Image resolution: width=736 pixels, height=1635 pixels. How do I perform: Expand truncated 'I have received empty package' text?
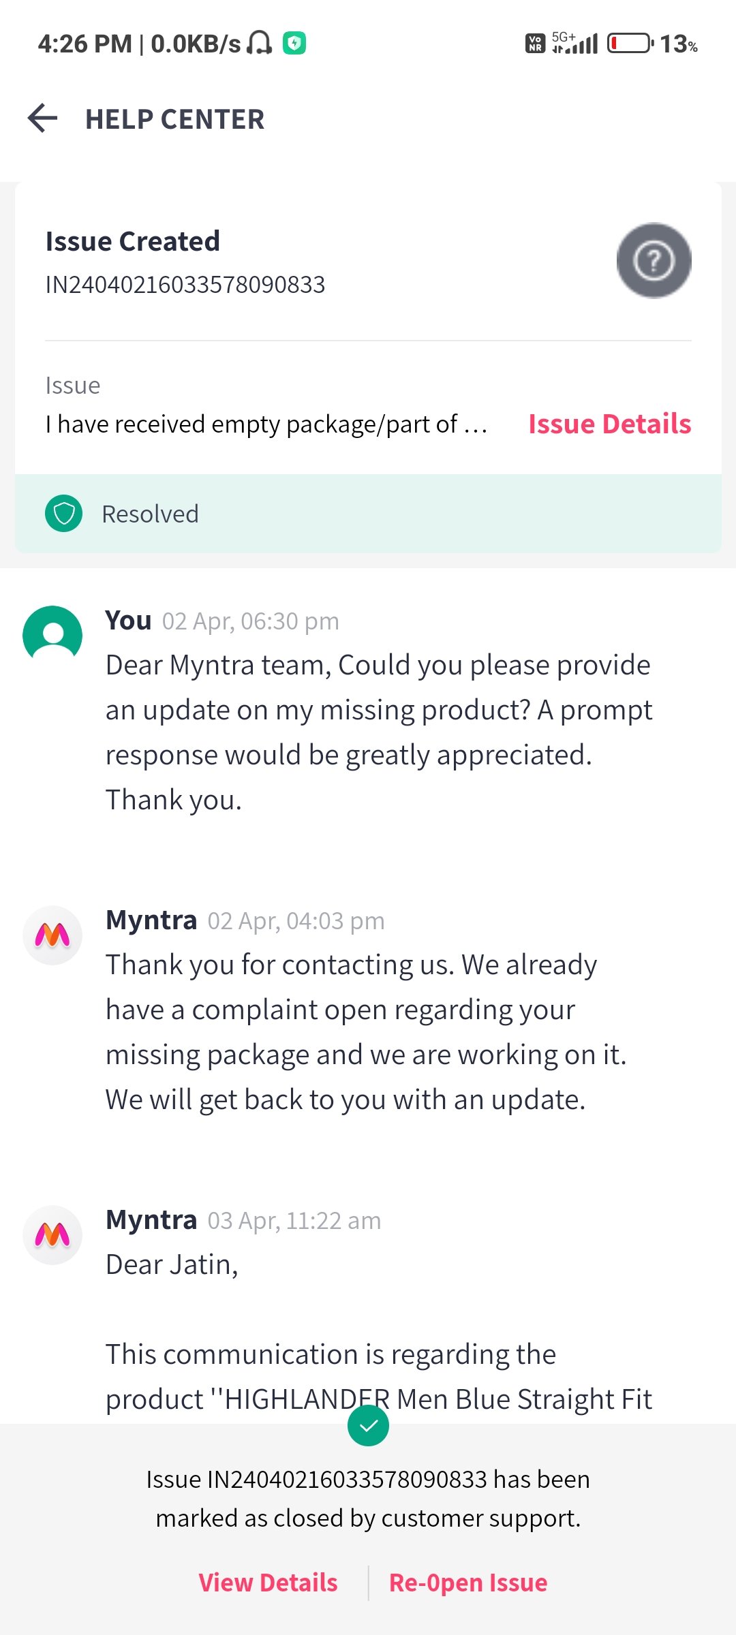coord(266,424)
